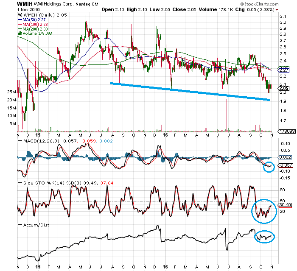Image resolution: width=297 pixels, height=271 pixels.
Task: Click the tall June 2016 volume spike bar
Action: tap(226, 115)
